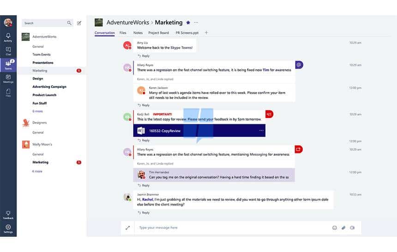Open Product Launch channel
This screenshot has height=252, width=397.
[44, 95]
